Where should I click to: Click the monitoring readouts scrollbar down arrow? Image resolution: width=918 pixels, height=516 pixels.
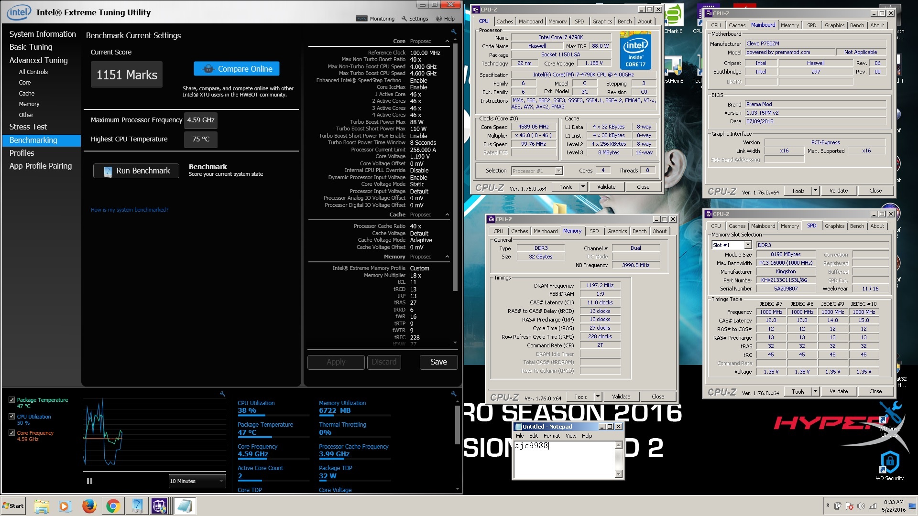click(458, 489)
